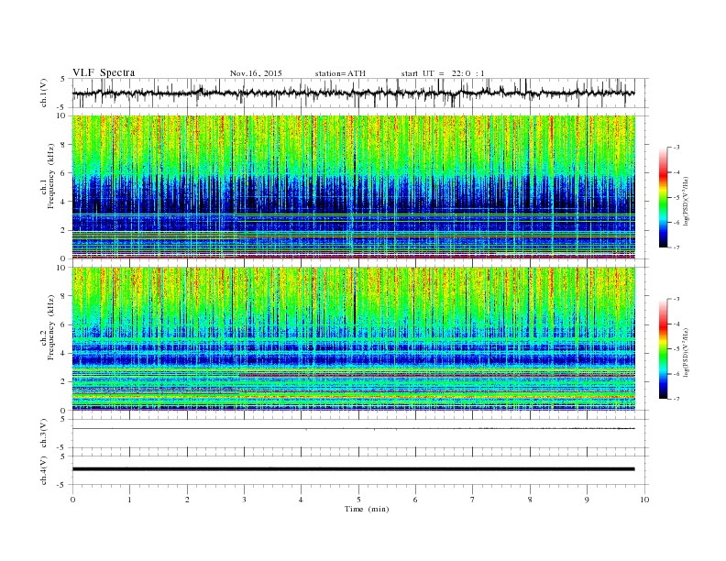Click time axis tick label "7"
The height and width of the screenshot is (561, 726).
(x=473, y=500)
